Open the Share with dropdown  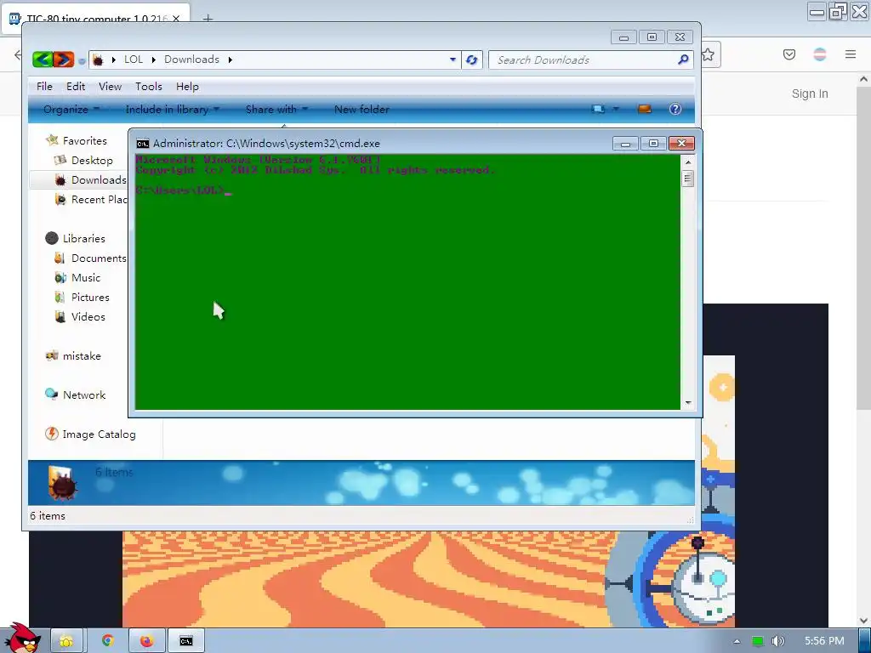pos(276,110)
